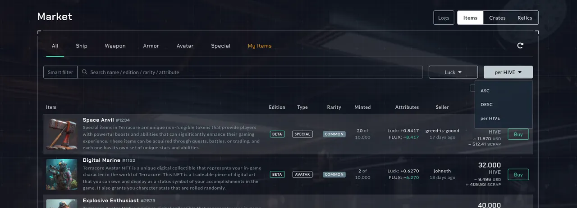
Task: Open the Digital Marine avatar image
Action: tap(62, 174)
